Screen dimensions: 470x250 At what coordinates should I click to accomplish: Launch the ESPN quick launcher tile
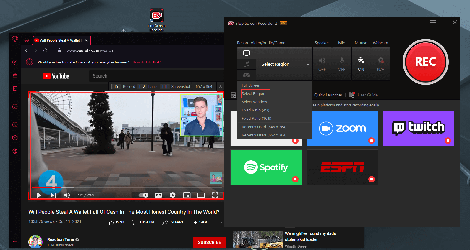pyautogui.click(x=342, y=167)
